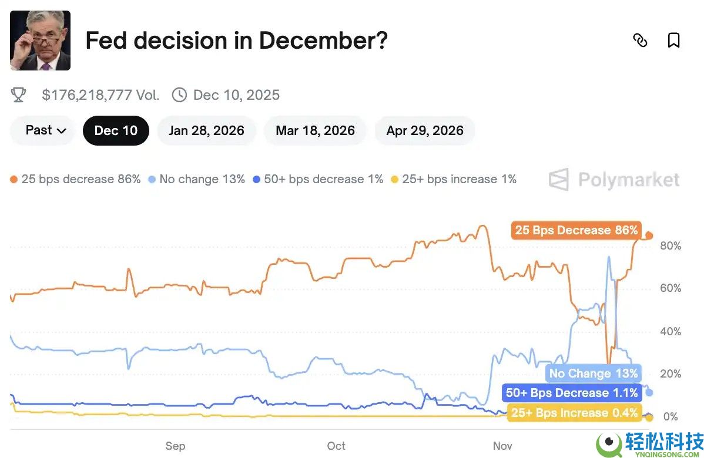
Task: Select the Mar 18, 2026 date option
Action: (315, 130)
